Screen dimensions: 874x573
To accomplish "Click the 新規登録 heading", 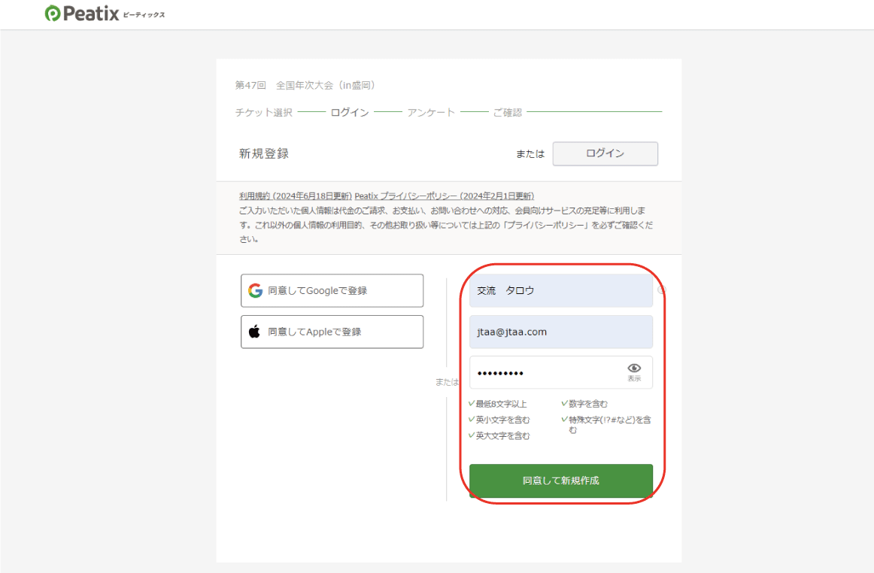I will [x=264, y=154].
